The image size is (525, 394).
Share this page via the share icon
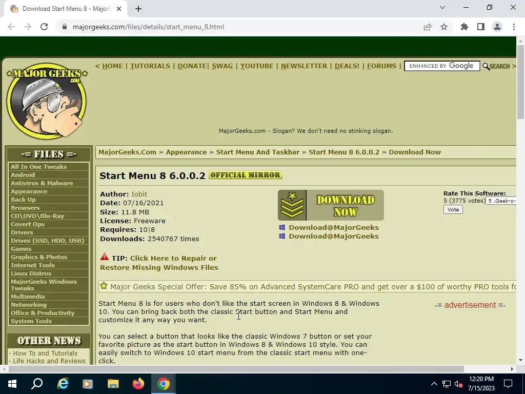(428, 27)
